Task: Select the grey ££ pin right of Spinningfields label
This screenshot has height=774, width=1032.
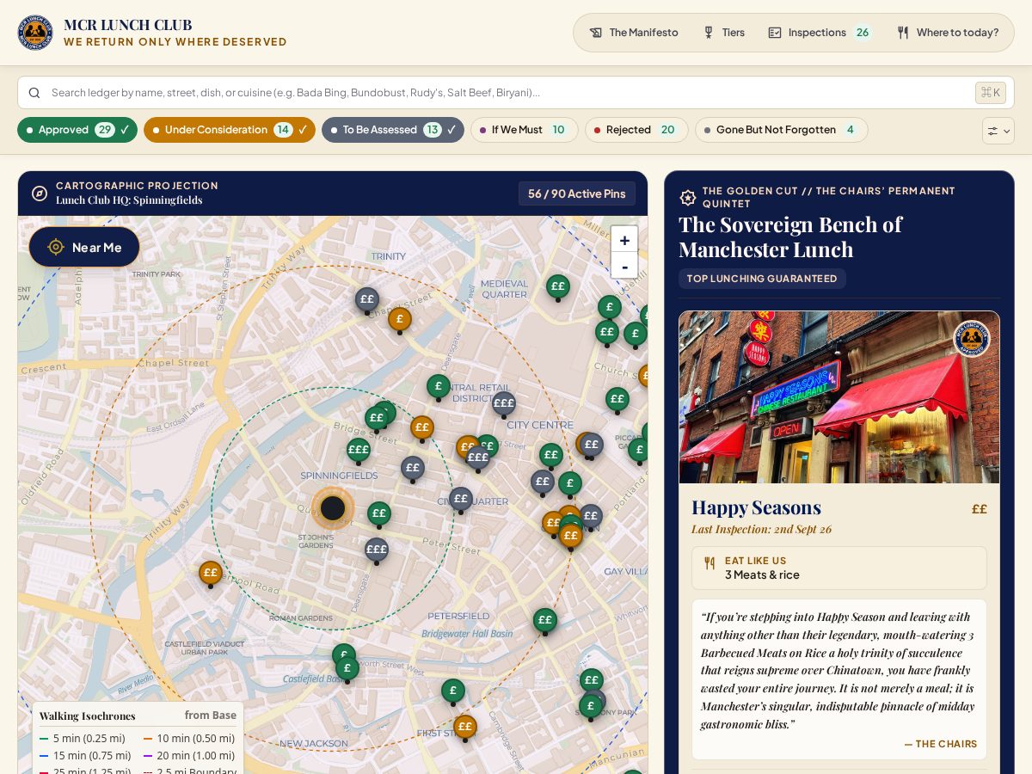Action: tap(413, 469)
